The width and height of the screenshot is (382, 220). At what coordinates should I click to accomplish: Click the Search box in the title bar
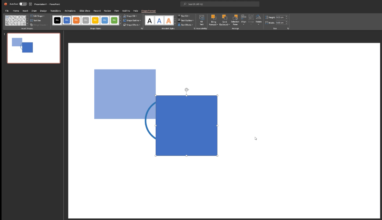220,4
